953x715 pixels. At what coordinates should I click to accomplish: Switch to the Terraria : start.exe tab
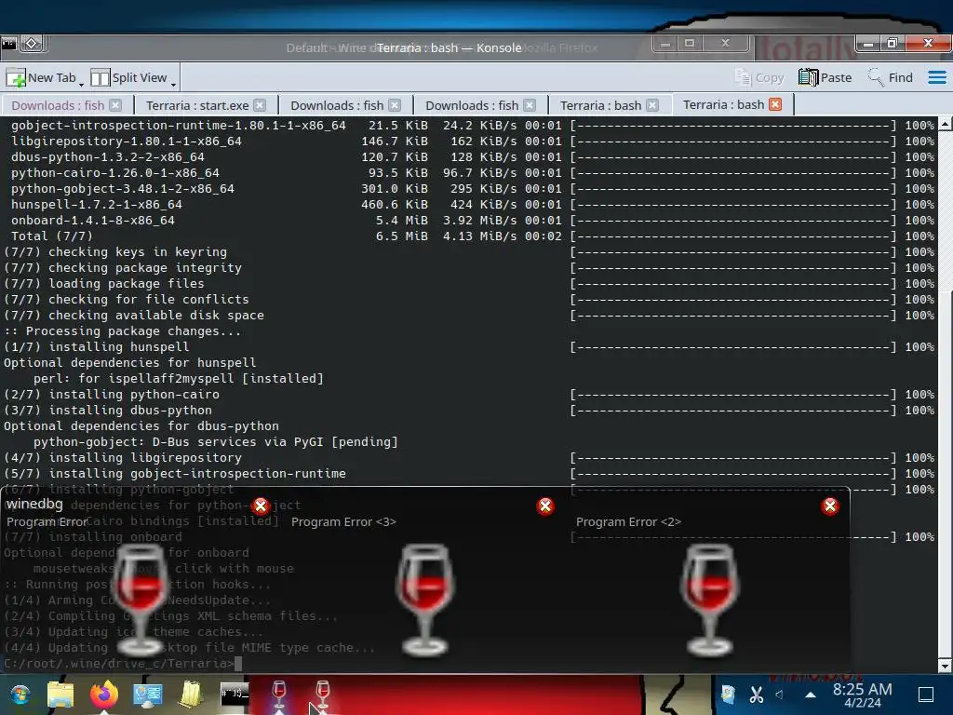[197, 105]
